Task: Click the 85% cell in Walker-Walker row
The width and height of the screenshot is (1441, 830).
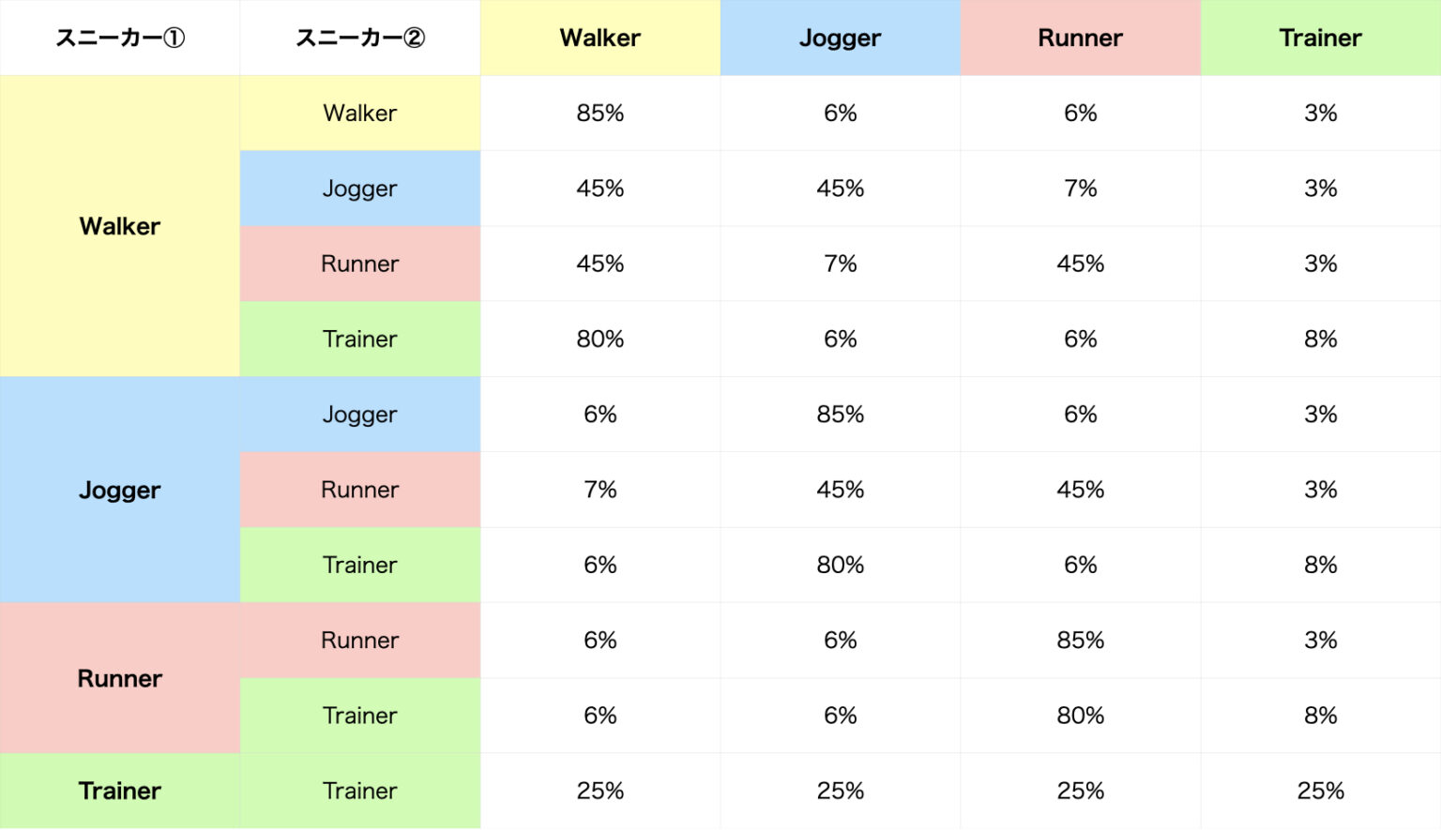Action: (599, 113)
